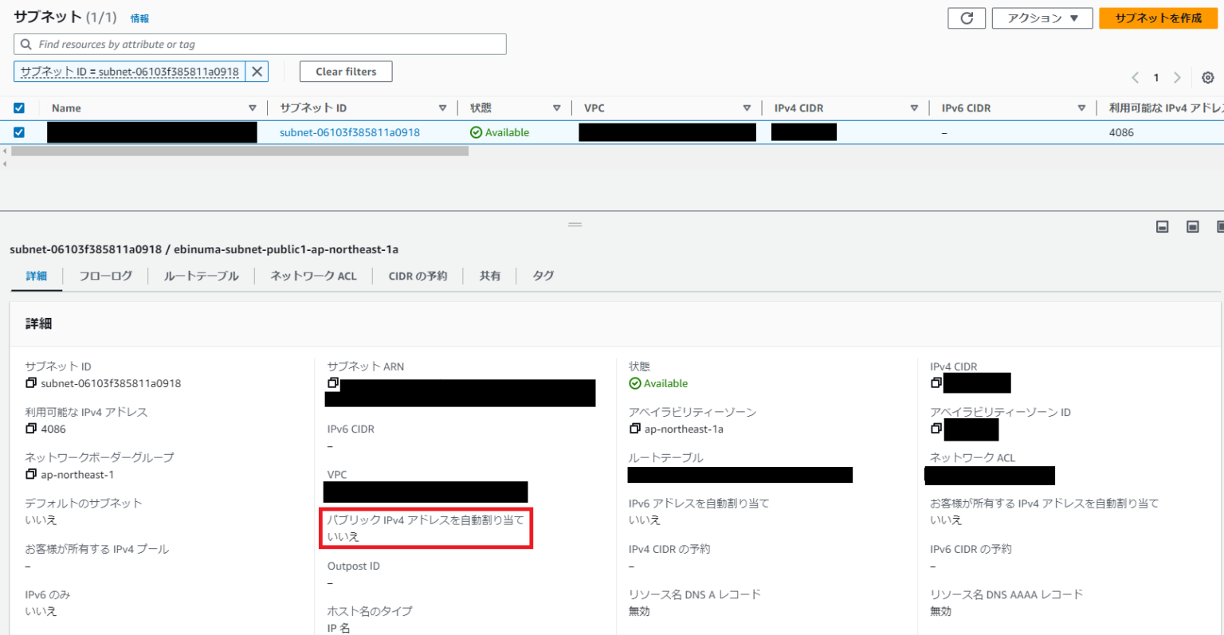Switch to the フローログ tab
The image size is (1224, 635).
tap(104, 276)
